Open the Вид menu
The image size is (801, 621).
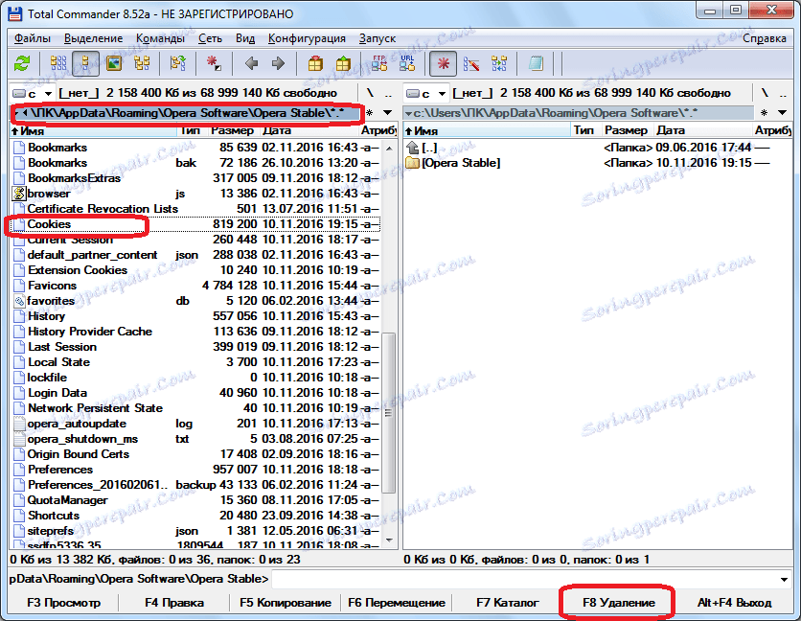245,38
